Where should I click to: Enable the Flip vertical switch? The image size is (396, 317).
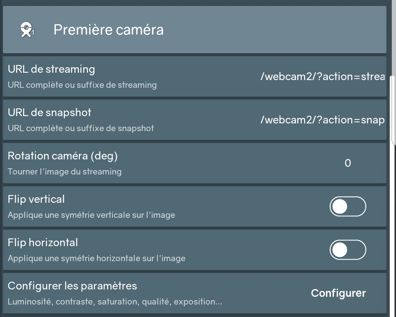tap(348, 206)
